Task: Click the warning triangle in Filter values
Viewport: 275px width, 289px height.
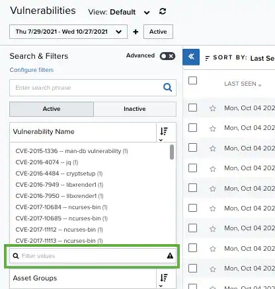Action: coord(170,255)
